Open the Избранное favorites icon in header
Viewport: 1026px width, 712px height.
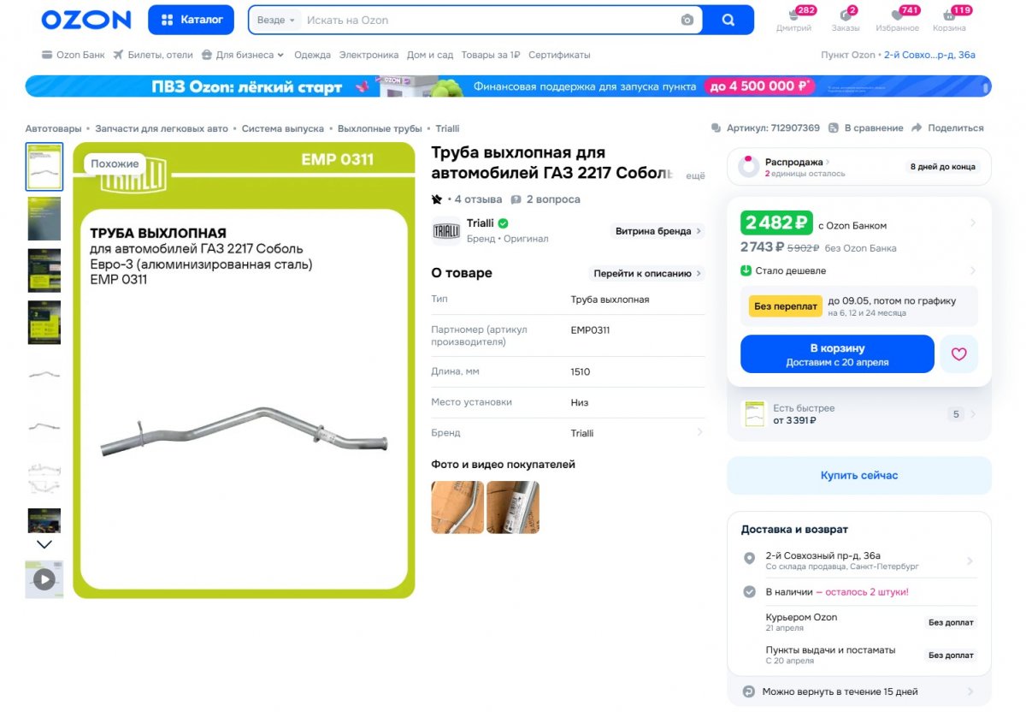click(897, 16)
